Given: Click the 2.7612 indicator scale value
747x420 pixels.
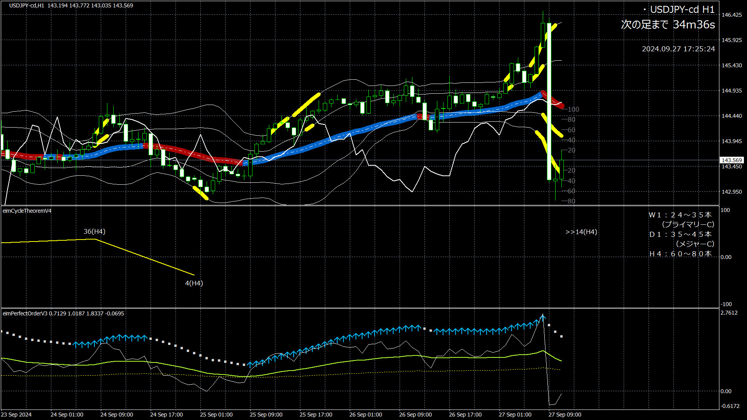Looking at the screenshot, I should [x=729, y=313].
